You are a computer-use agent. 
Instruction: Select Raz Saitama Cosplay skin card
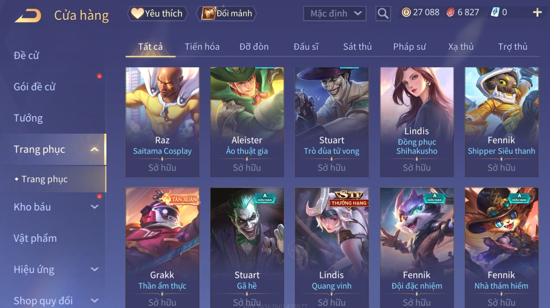coord(162,122)
